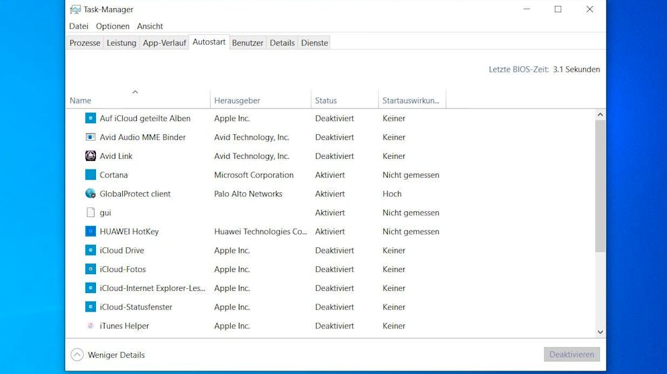Click Avid Link's 'Avid Technology, Inc.' cell

[x=252, y=156]
